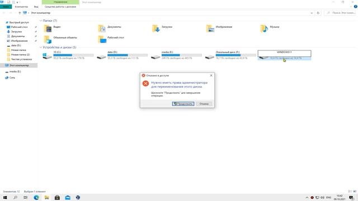
Task: Open media (E:) in the navigation pane
Action: pos(15,71)
